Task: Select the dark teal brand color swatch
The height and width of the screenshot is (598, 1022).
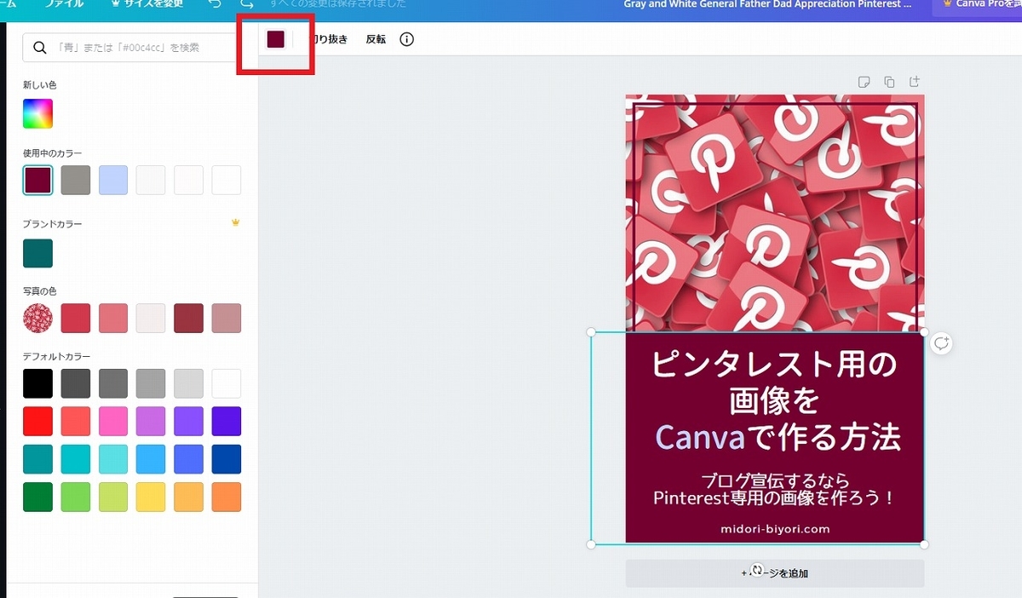Action: pyautogui.click(x=37, y=253)
